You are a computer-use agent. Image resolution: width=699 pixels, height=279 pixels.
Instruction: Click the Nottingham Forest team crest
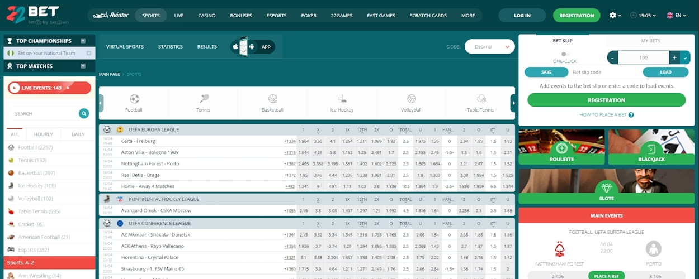tap(559, 248)
